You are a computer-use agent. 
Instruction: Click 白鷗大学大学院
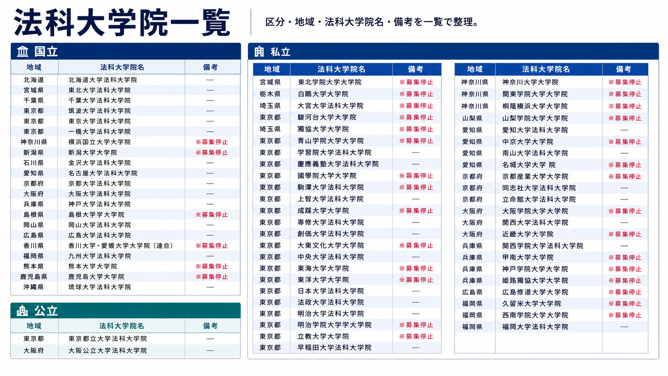pyautogui.click(x=323, y=94)
